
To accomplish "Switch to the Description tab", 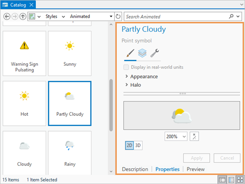I will [135, 169].
